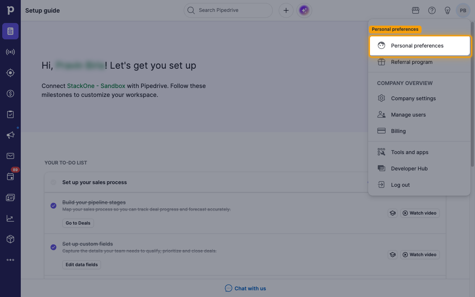The image size is (475, 297).
Task: Click the StackOne - Sandbox company link
Action: [x=96, y=86]
